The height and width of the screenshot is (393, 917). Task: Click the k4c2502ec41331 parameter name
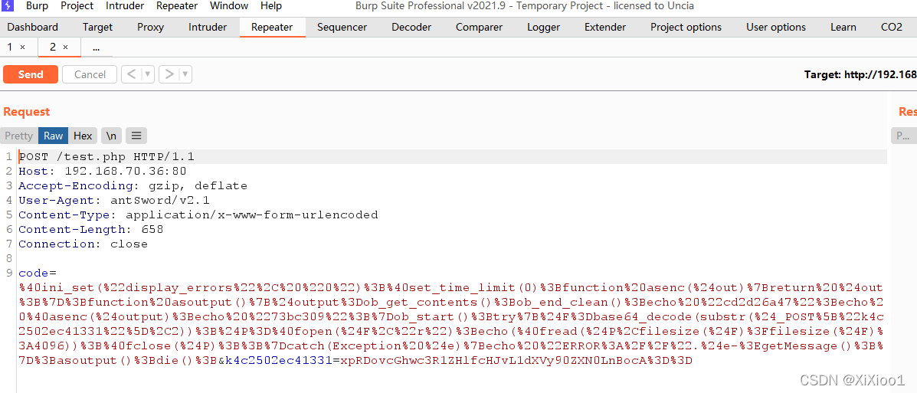[278, 361]
